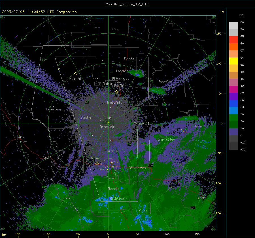Click the Sylvan label
The height and width of the screenshot is (238, 255).
108,83
